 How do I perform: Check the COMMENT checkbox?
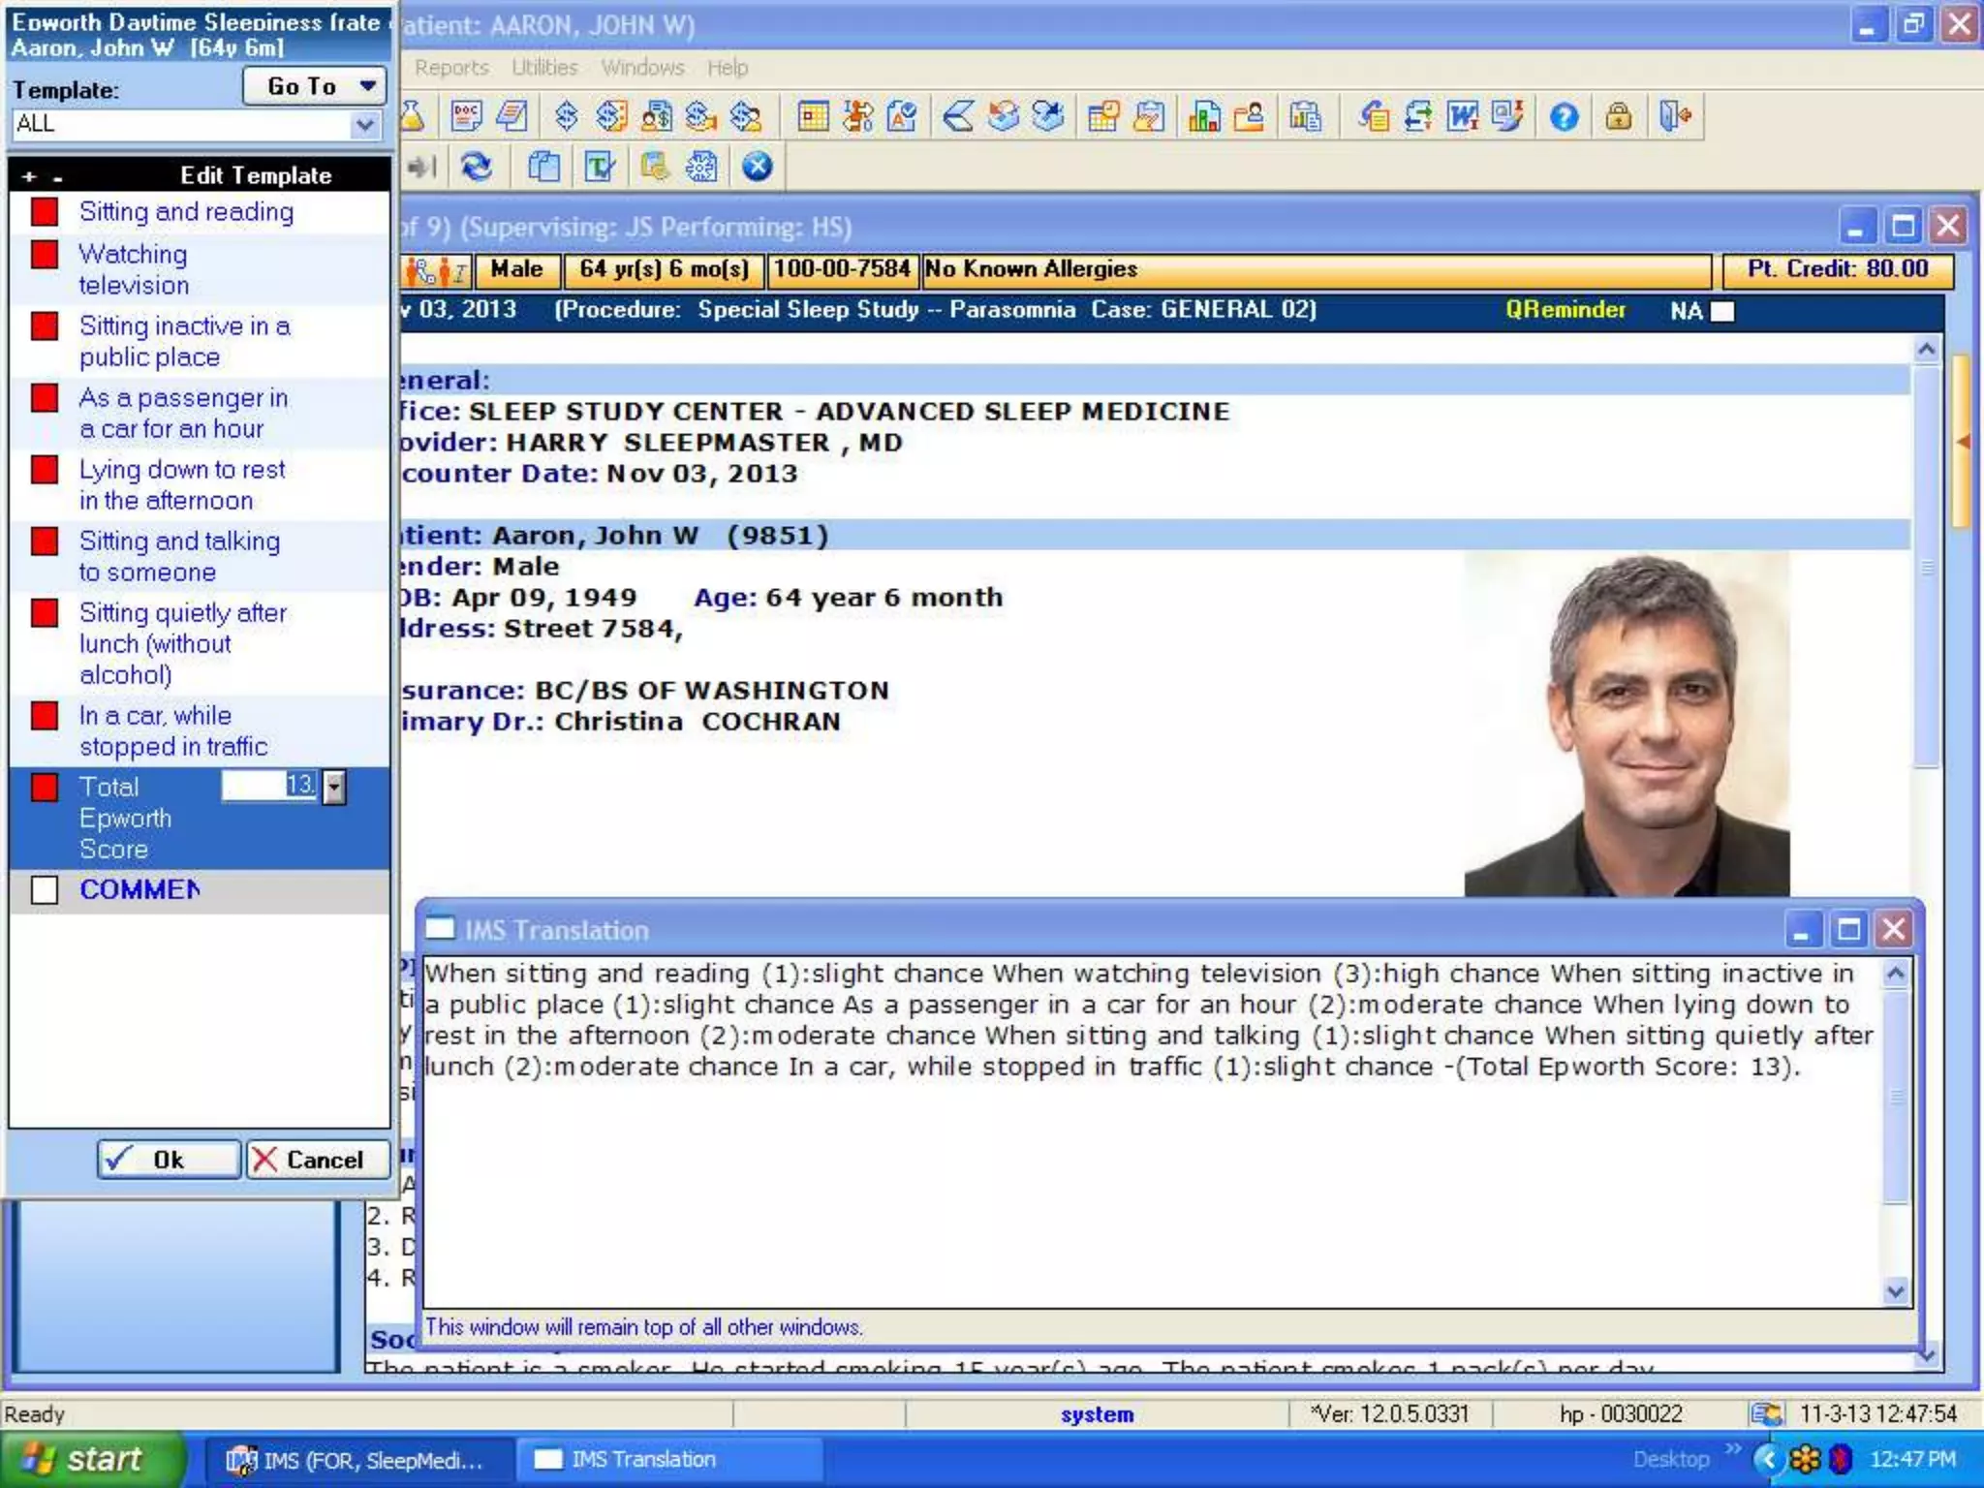pos(45,889)
